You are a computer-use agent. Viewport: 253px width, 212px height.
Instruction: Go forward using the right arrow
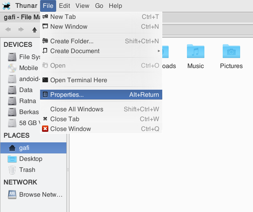click(21, 29)
